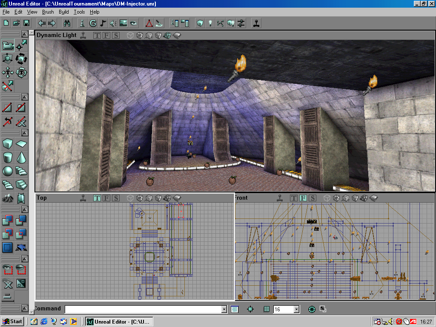Select the Staircase brush builder
Image resolution: width=436 pixels, height=327 pixels.
21,170
